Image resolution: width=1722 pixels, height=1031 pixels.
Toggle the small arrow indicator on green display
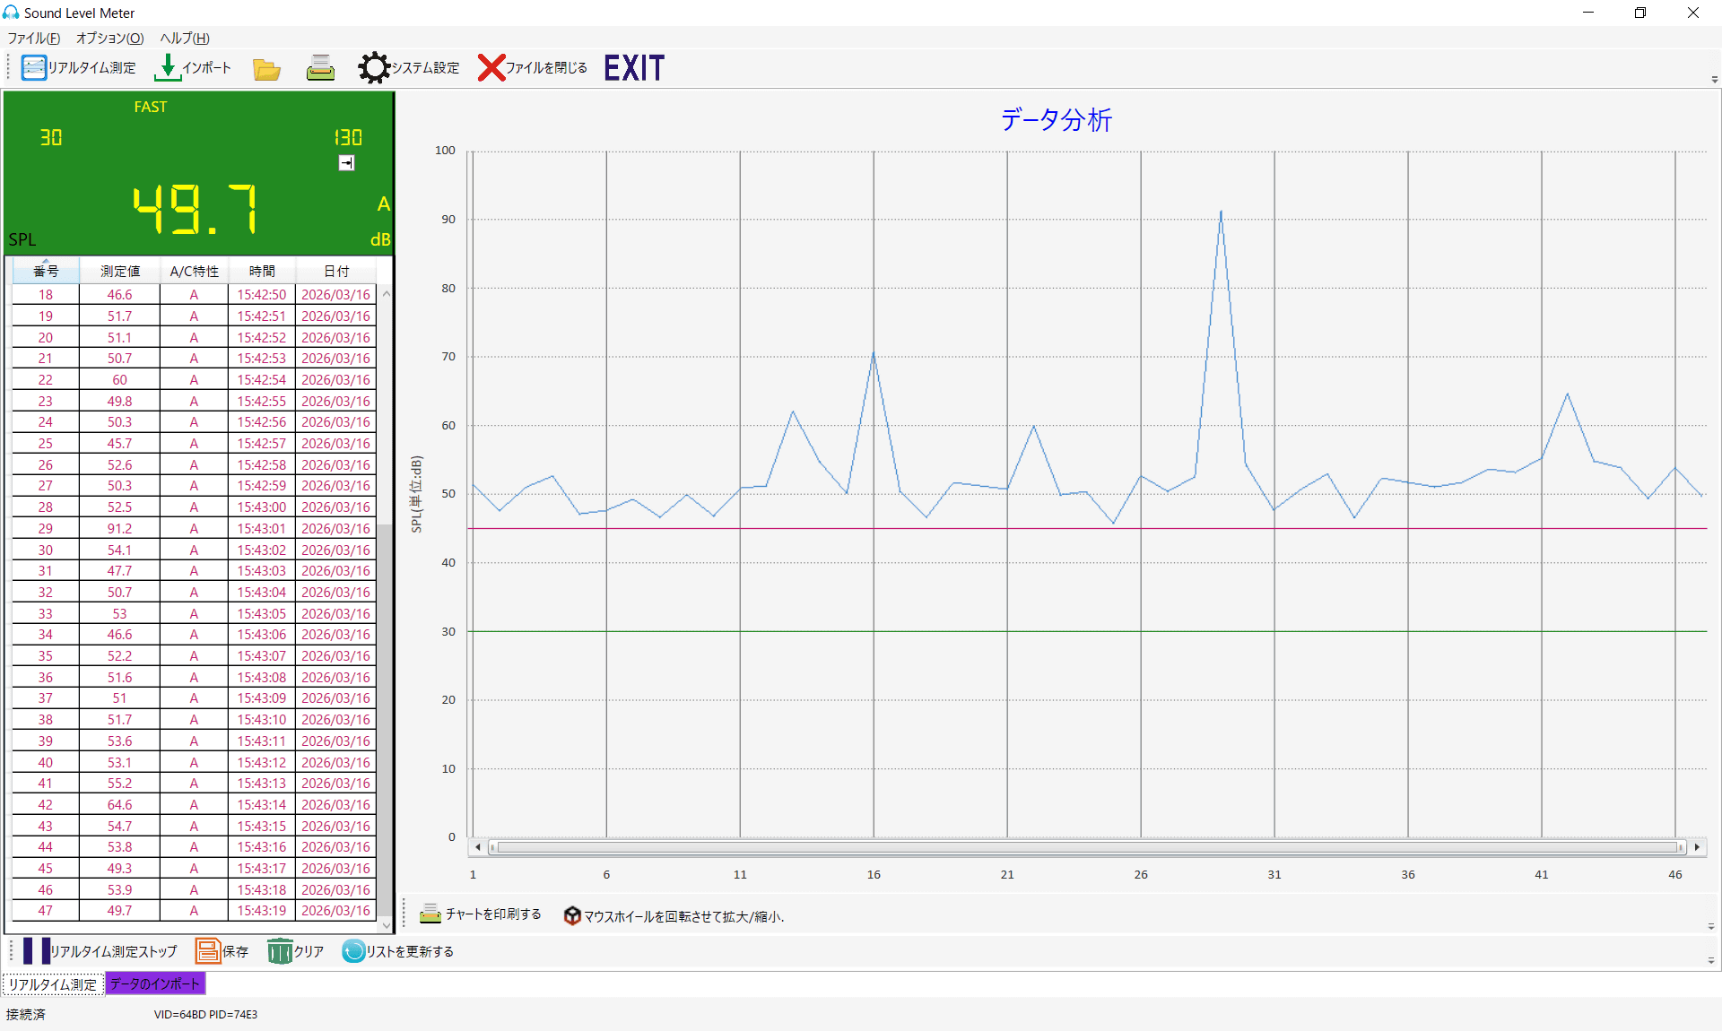click(346, 162)
